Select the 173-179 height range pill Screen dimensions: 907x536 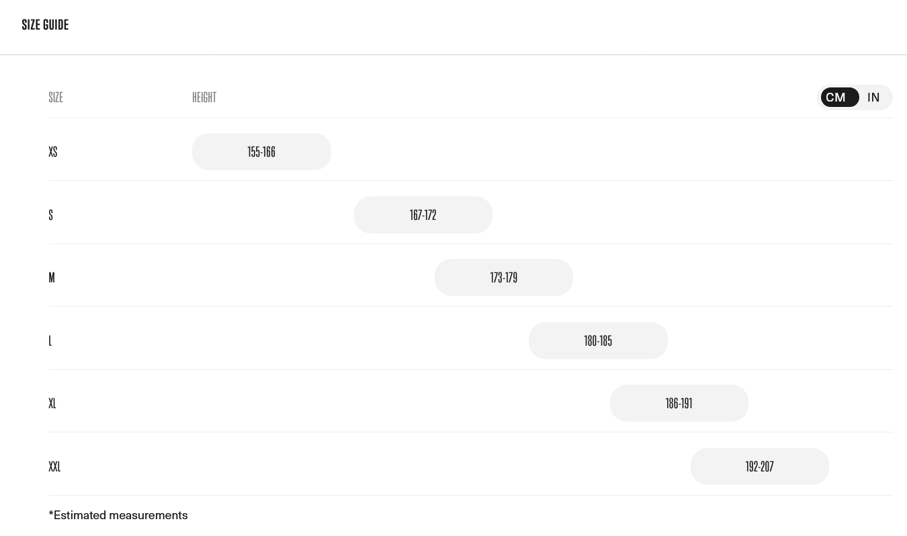(504, 278)
